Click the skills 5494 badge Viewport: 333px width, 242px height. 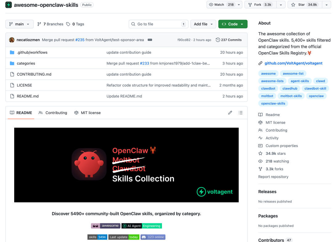pyautogui.click(x=97, y=237)
